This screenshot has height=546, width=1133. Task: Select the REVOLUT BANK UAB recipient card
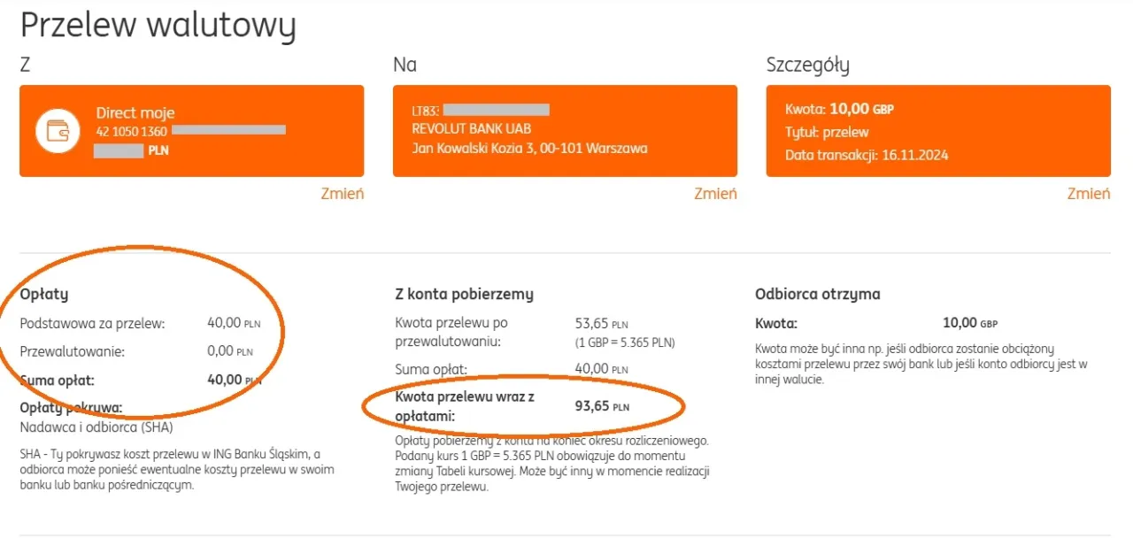coord(565,131)
